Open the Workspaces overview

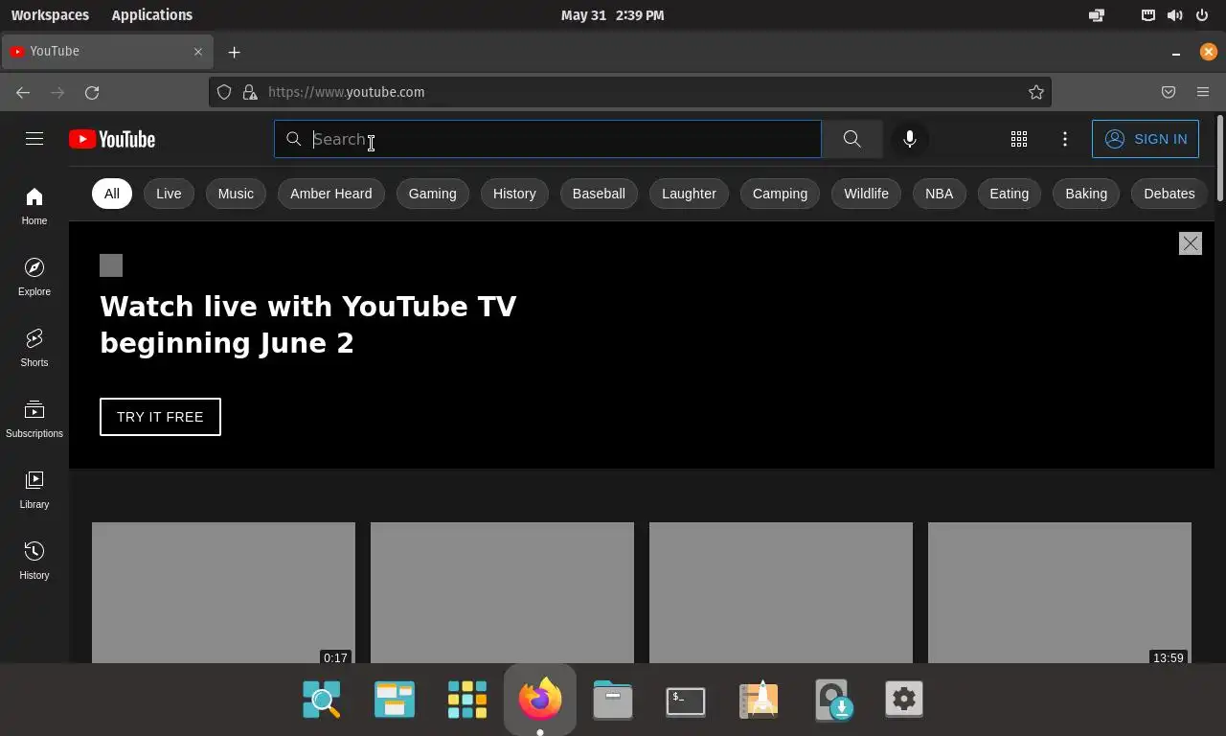50,15
